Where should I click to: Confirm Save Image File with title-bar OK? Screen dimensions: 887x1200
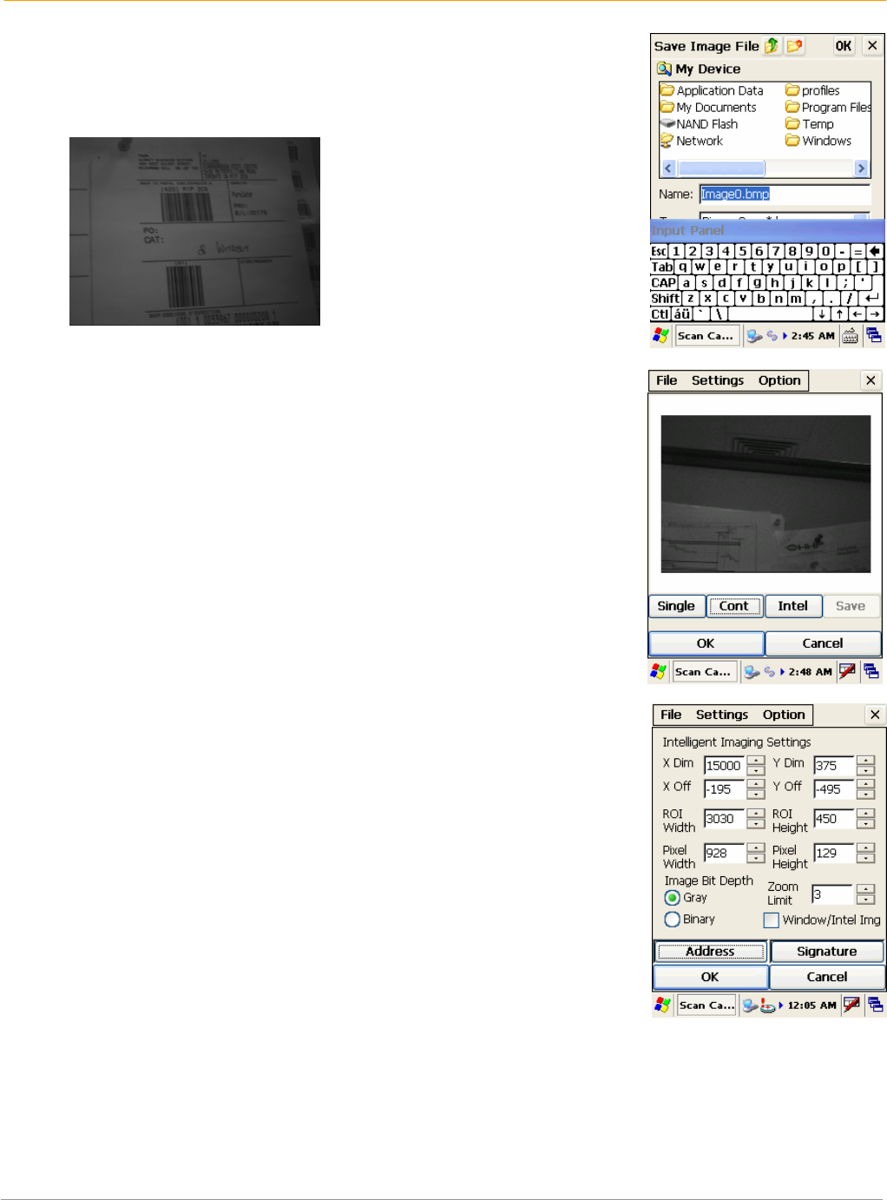[844, 46]
